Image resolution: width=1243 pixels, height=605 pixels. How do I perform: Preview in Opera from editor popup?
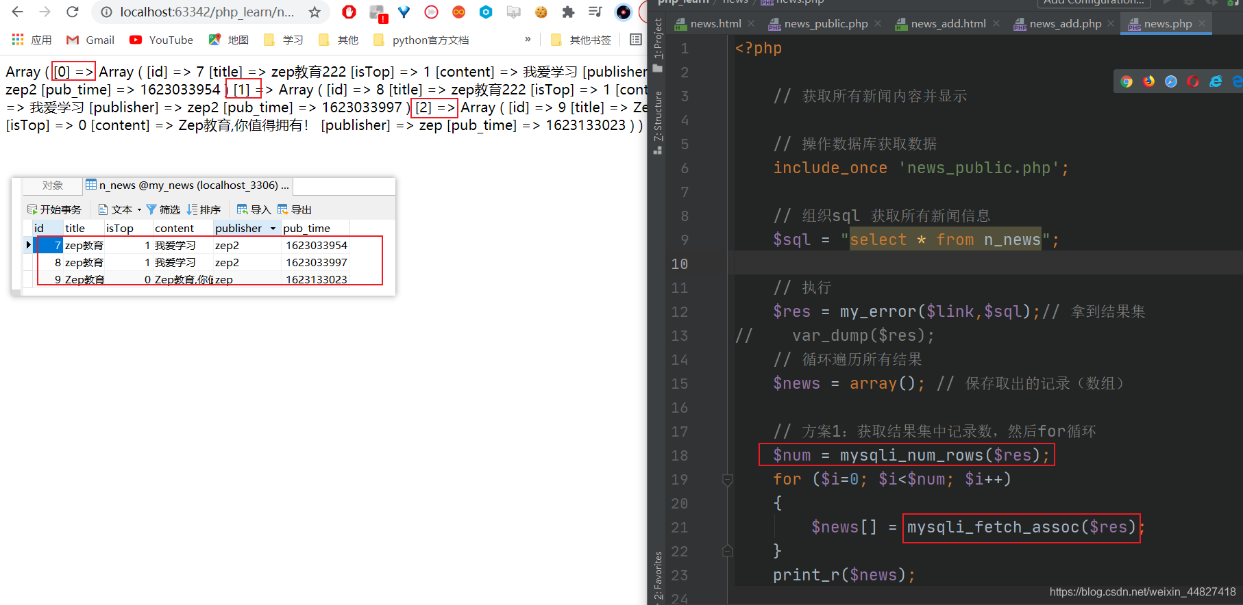pyautogui.click(x=1193, y=81)
